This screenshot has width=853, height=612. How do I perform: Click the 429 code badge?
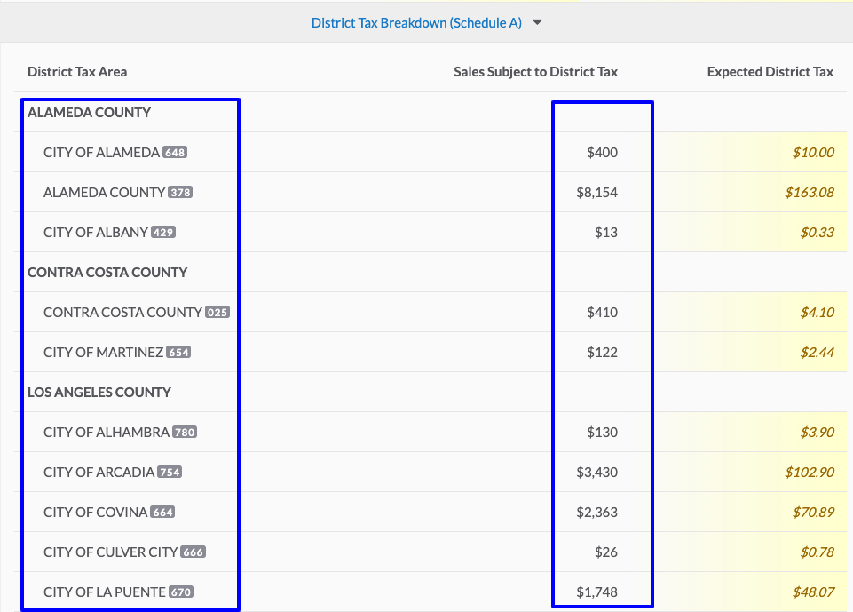163,233
